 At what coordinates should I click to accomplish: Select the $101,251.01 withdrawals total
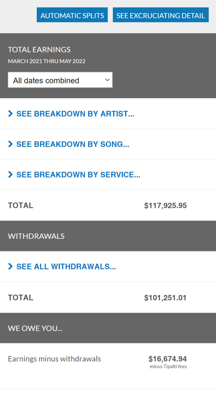[x=165, y=298]
